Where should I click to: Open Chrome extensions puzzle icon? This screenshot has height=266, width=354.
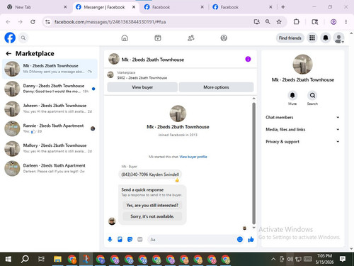tap(296, 22)
